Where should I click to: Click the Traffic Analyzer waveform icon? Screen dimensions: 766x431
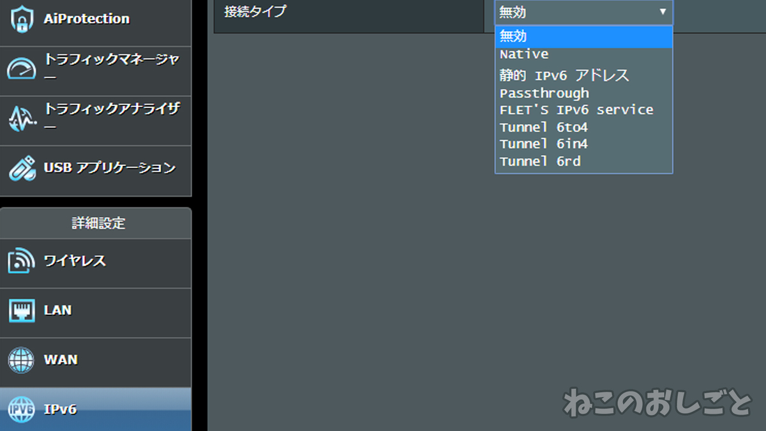pyautogui.click(x=21, y=119)
